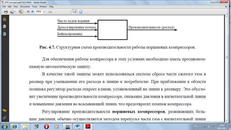
Task: Open the Comments panel icon
Action: [4, 111]
